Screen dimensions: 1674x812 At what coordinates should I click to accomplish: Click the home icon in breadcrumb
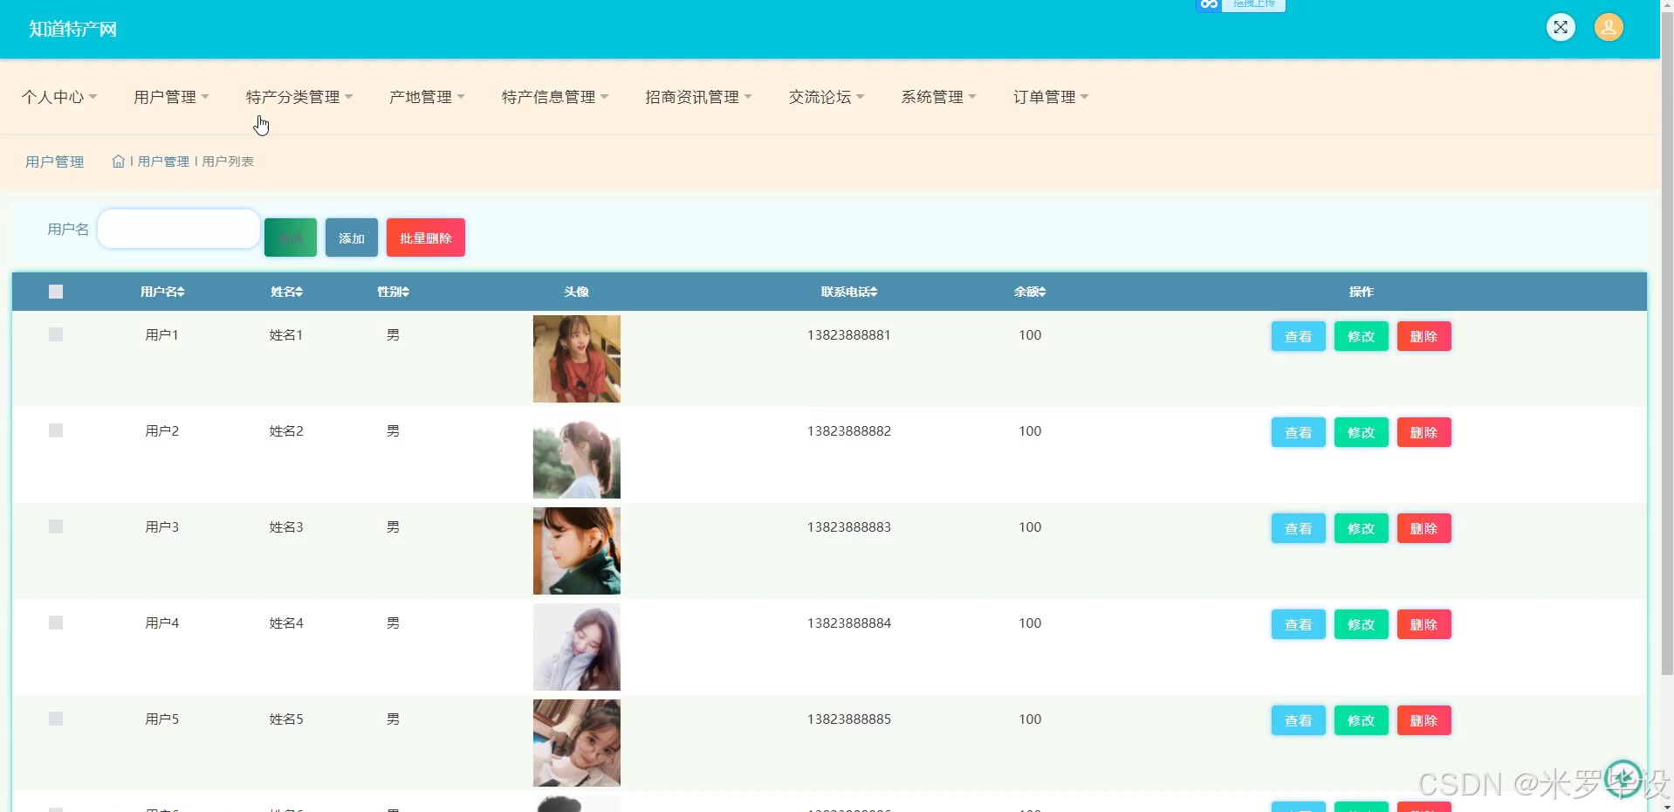coord(119,162)
